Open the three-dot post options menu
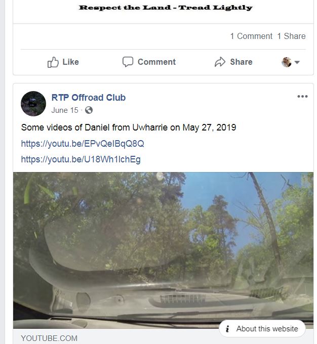 tap(302, 97)
